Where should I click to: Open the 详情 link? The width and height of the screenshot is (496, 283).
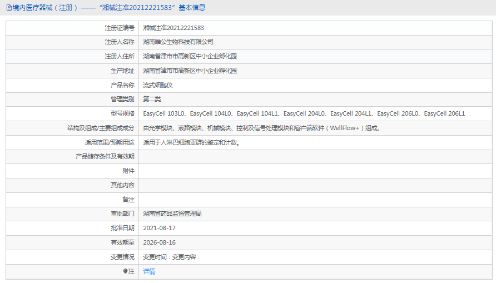[149, 271]
